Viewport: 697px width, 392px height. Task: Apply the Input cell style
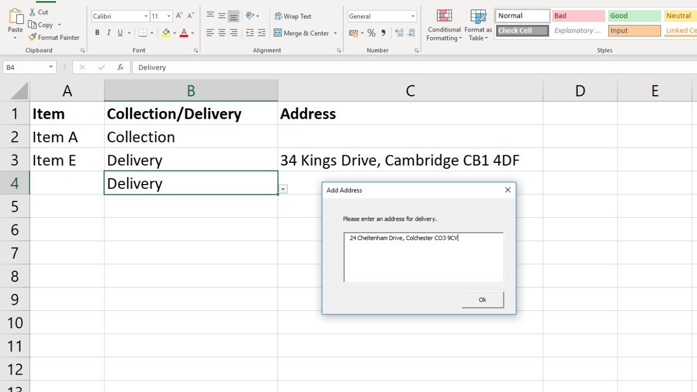pos(634,30)
